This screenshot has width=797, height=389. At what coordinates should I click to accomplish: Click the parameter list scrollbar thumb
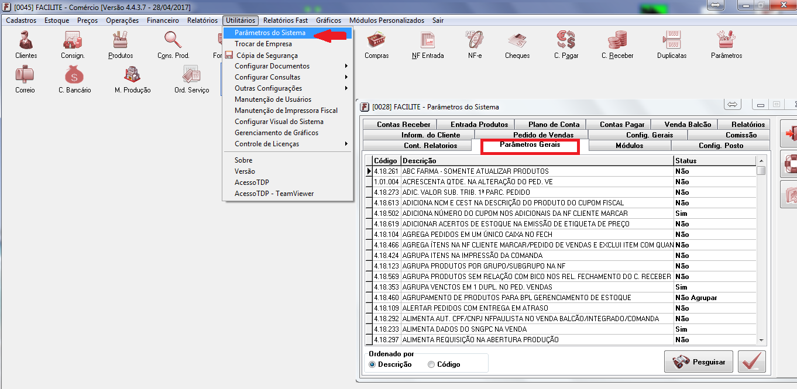tap(761, 171)
